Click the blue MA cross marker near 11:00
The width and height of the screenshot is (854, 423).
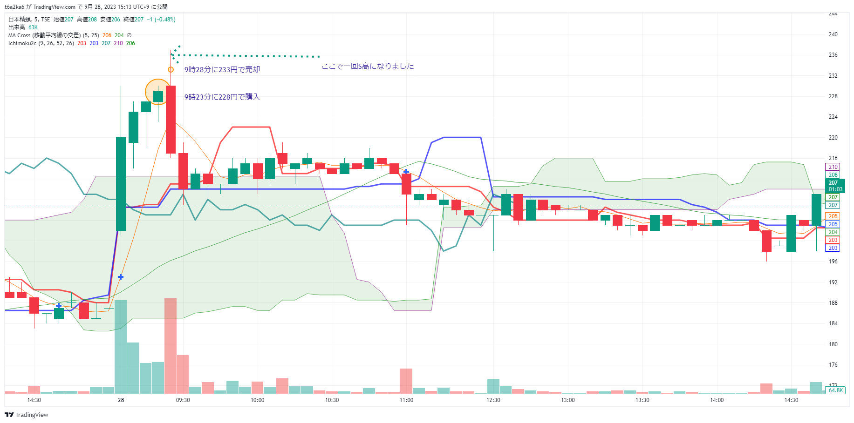pos(406,172)
